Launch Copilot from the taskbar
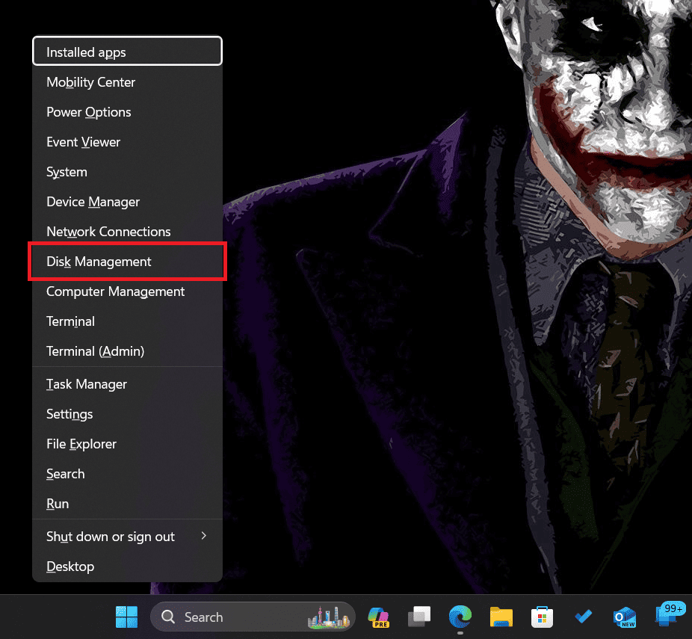692x639 pixels. pos(378,617)
